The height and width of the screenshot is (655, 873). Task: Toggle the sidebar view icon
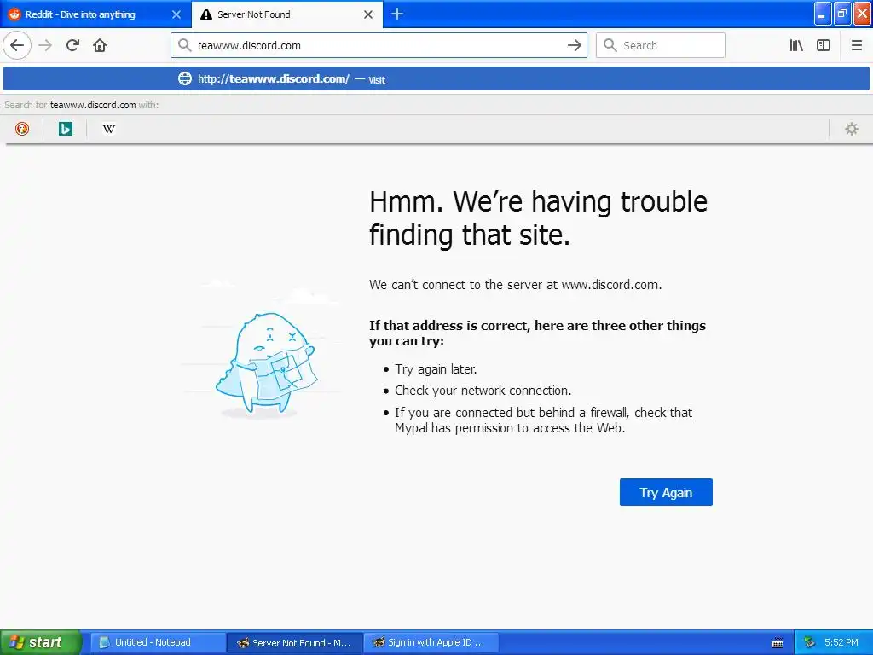pos(824,45)
